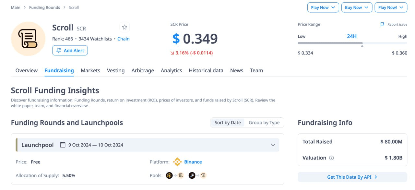
Task: Click the 24H price range bar
Action: [x=352, y=43]
